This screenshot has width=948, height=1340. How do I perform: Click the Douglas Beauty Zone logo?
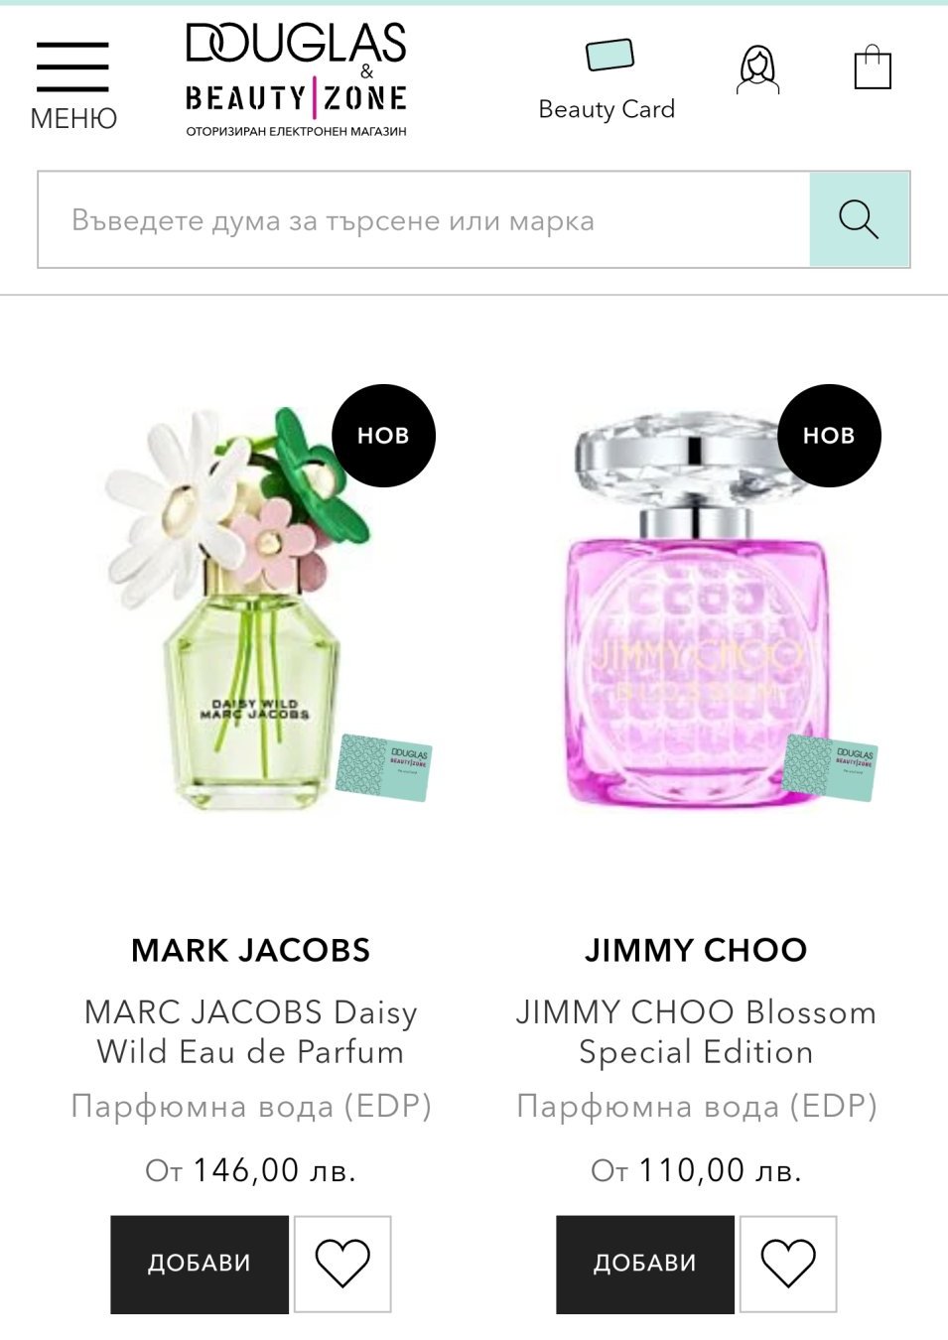point(296,79)
